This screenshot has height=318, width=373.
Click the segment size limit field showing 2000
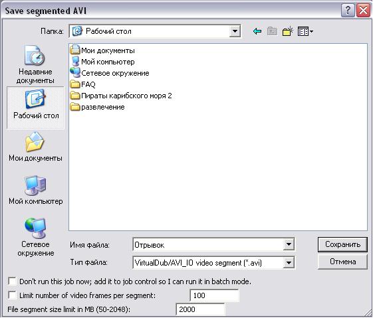[200, 309]
